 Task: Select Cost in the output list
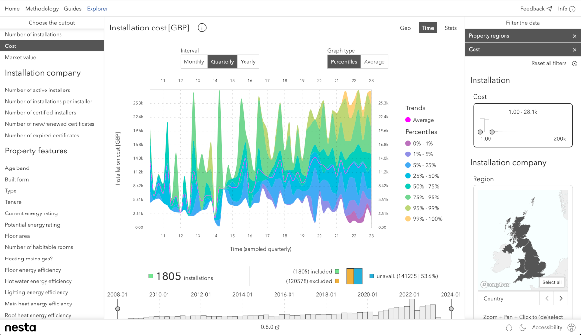point(52,46)
